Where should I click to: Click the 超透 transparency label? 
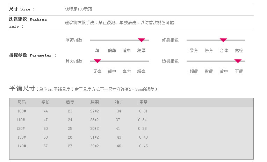pyautogui.click(x=194, y=72)
